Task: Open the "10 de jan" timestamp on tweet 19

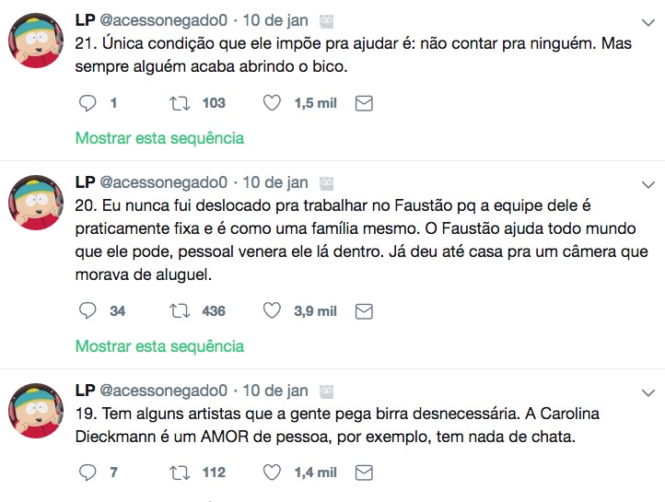Action: pyautogui.click(x=275, y=391)
